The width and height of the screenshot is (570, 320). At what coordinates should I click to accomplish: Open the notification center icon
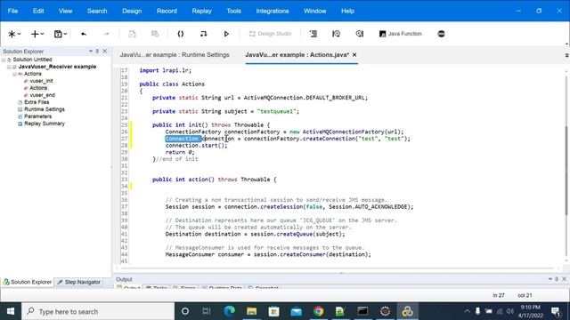[555, 311]
